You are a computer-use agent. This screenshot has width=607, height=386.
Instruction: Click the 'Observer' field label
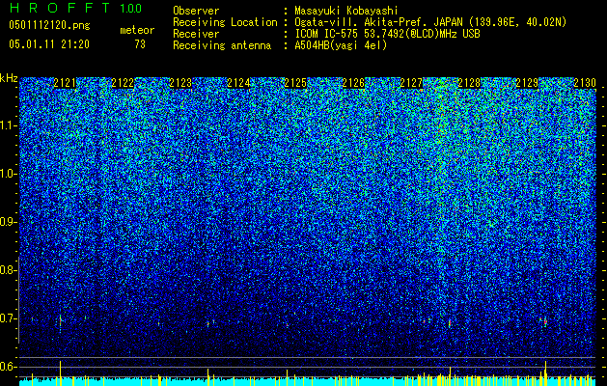[x=196, y=11]
